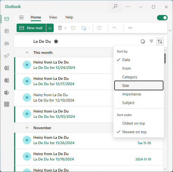Open Reply dropdown arrow
This screenshot has height=172, width=173.
(x=120, y=28)
